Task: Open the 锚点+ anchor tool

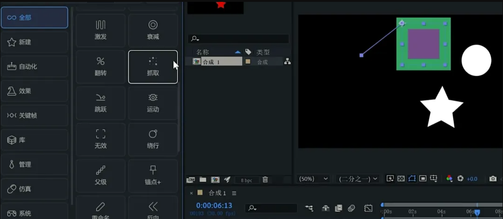Action: click(x=152, y=176)
